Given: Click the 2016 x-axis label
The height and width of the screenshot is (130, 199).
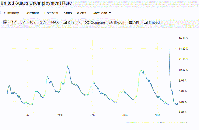Looking at the screenshot, I should click(x=157, y=115).
